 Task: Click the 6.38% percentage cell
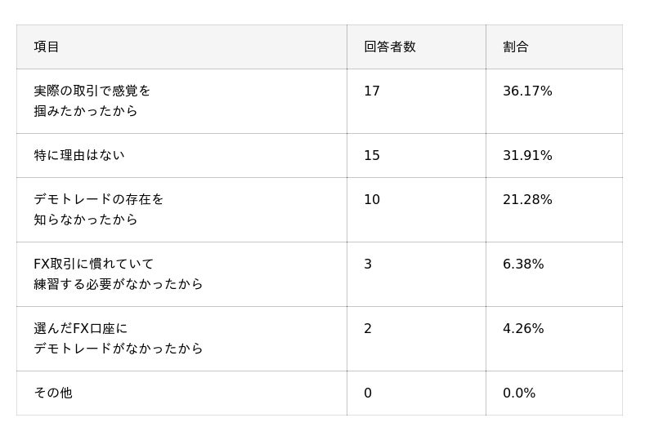[x=523, y=264]
